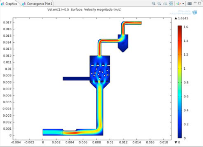Open the view orientation dropdown arrow
The height and width of the screenshot is (147, 203).
point(183,4)
